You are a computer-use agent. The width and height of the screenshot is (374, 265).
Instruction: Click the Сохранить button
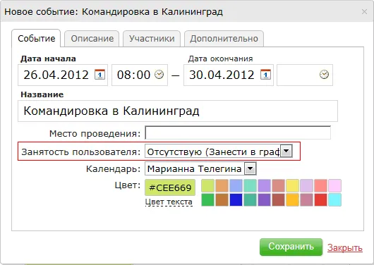click(x=291, y=247)
